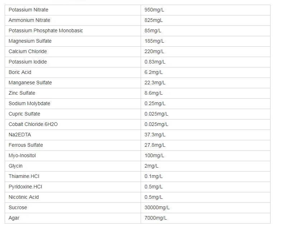Click the 22.3mg/L Manganese Sulfate value
This screenshot has height=225, width=287.
tap(155, 83)
